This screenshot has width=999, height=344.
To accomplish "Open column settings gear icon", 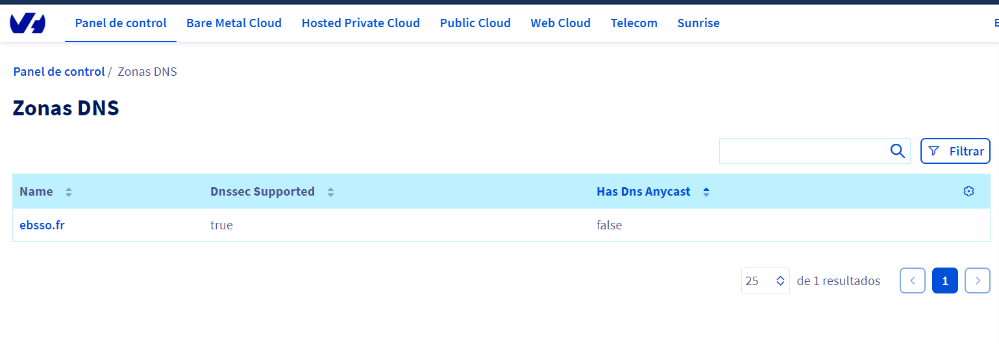I will pyautogui.click(x=968, y=191).
